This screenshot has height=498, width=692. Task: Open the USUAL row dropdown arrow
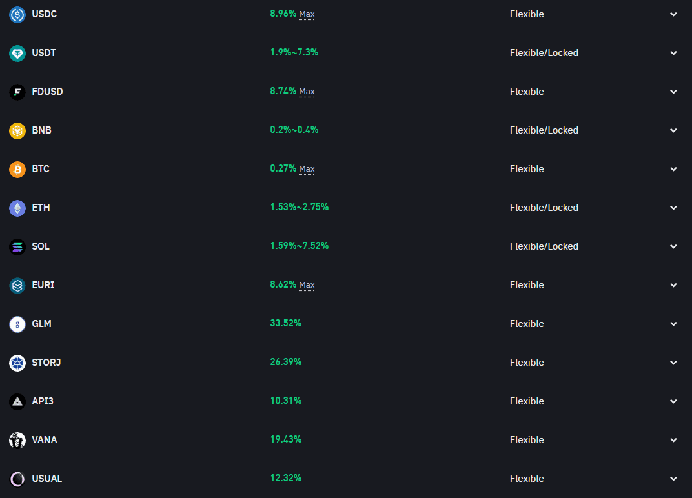pos(673,479)
